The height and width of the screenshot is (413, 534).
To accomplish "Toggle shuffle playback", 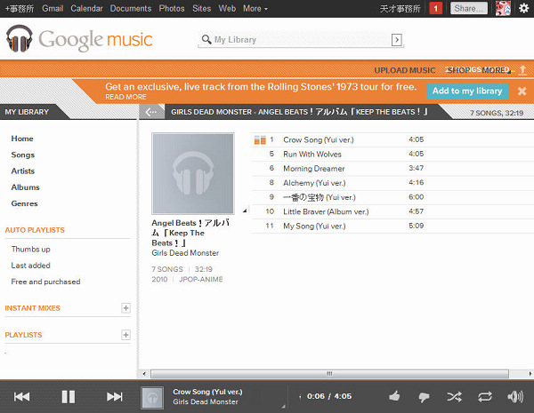I will pyautogui.click(x=454, y=397).
